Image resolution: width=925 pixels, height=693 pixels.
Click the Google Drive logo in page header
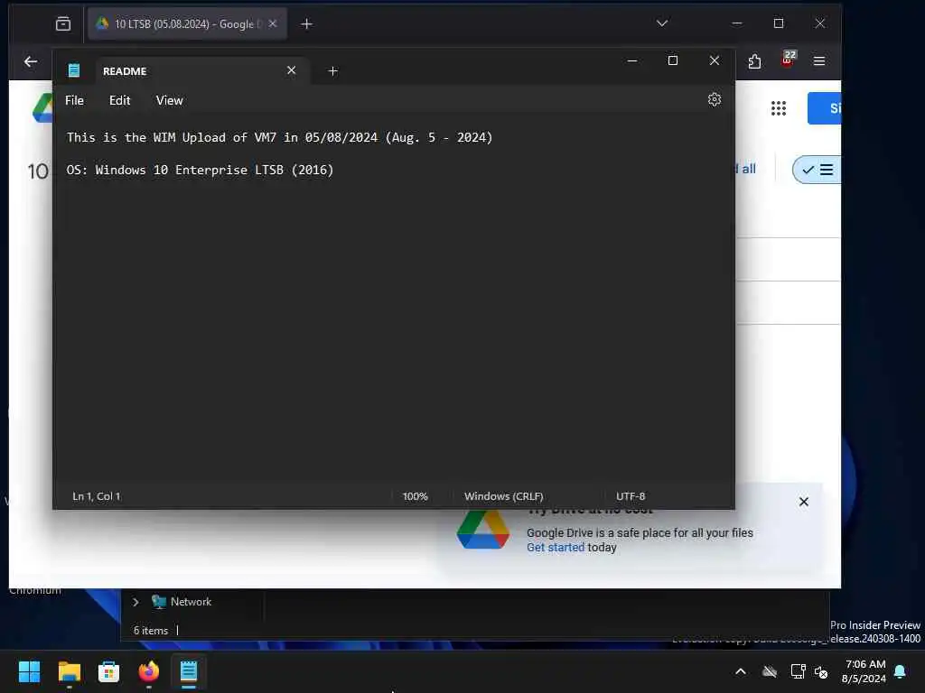[42, 108]
